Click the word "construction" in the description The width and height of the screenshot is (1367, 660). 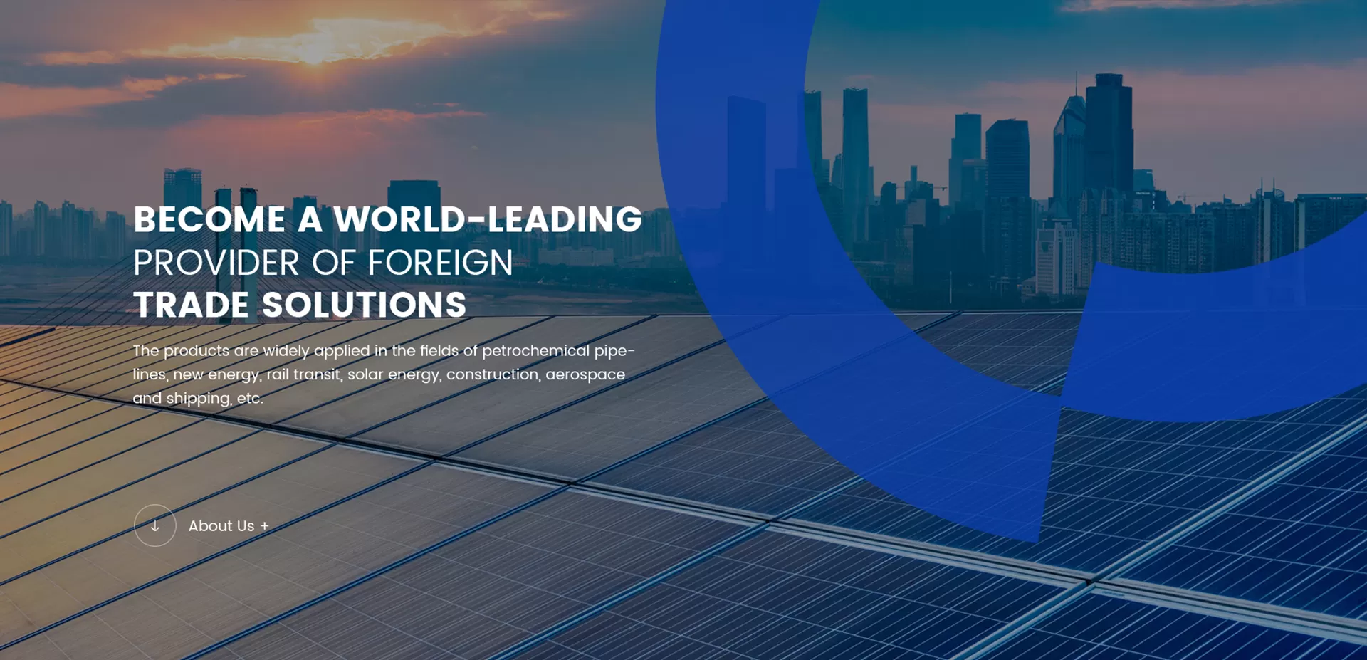click(492, 374)
